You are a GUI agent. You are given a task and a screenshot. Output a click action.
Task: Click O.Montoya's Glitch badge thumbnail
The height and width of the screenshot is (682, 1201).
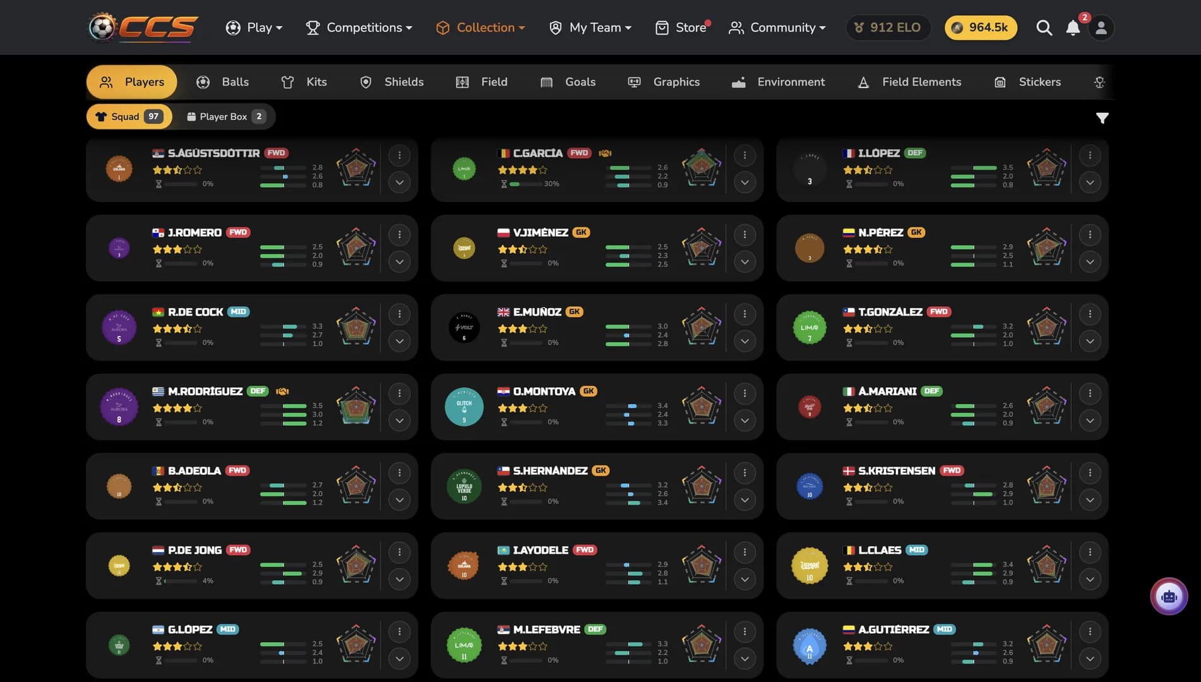[x=464, y=407]
